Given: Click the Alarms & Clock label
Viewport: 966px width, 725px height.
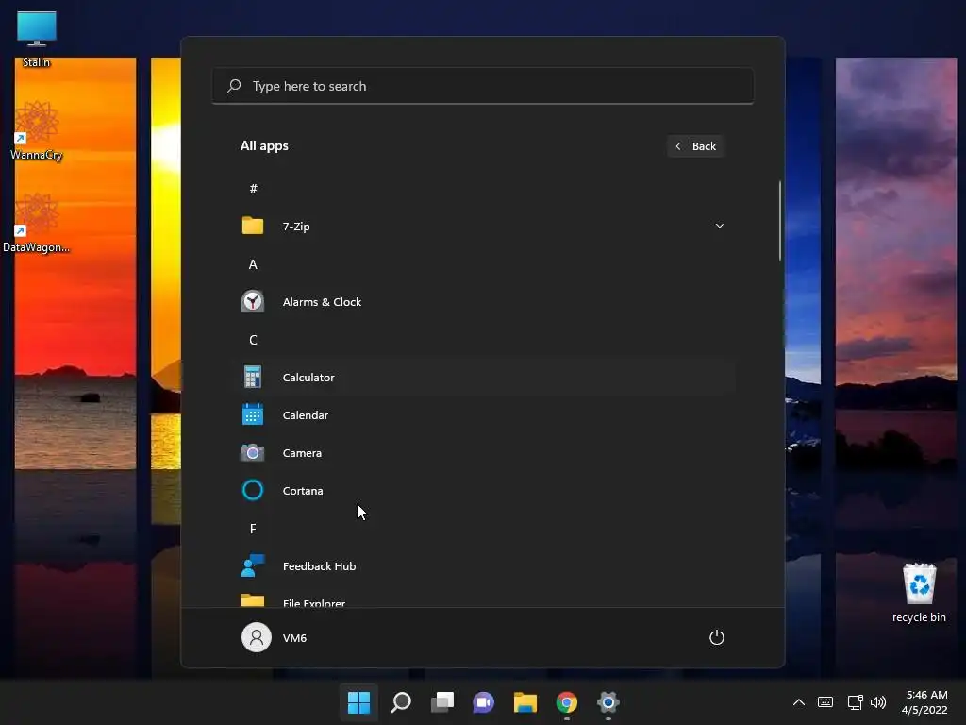Looking at the screenshot, I should [322, 302].
